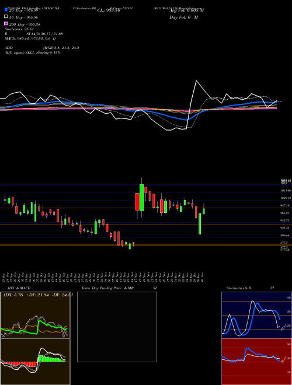The width and height of the screenshot is (292, 385).
Task: Click the 'Stochastics: 23.81' reading
Action: 19,29
